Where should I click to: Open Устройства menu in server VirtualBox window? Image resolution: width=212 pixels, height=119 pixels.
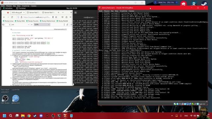click(x=26, y=6)
